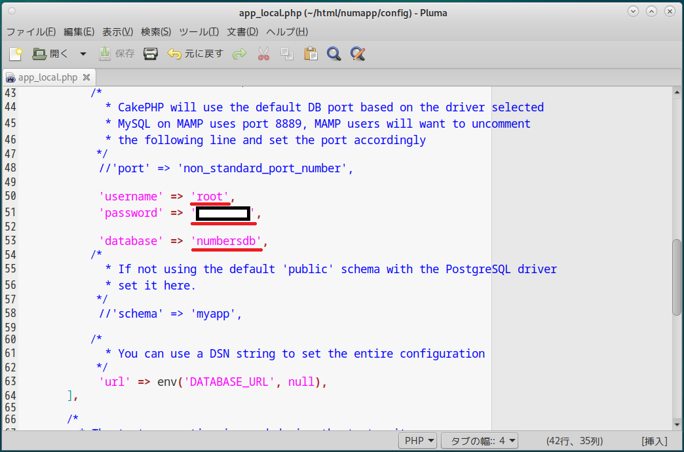Click the Undo button (元に戻す)
684x452 pixels.
point(195,54)
